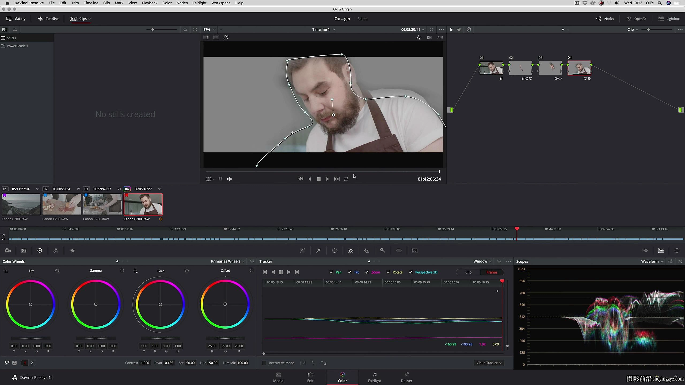
Task: Open the RGB Mixer palette icon
Action: [56, 251]
